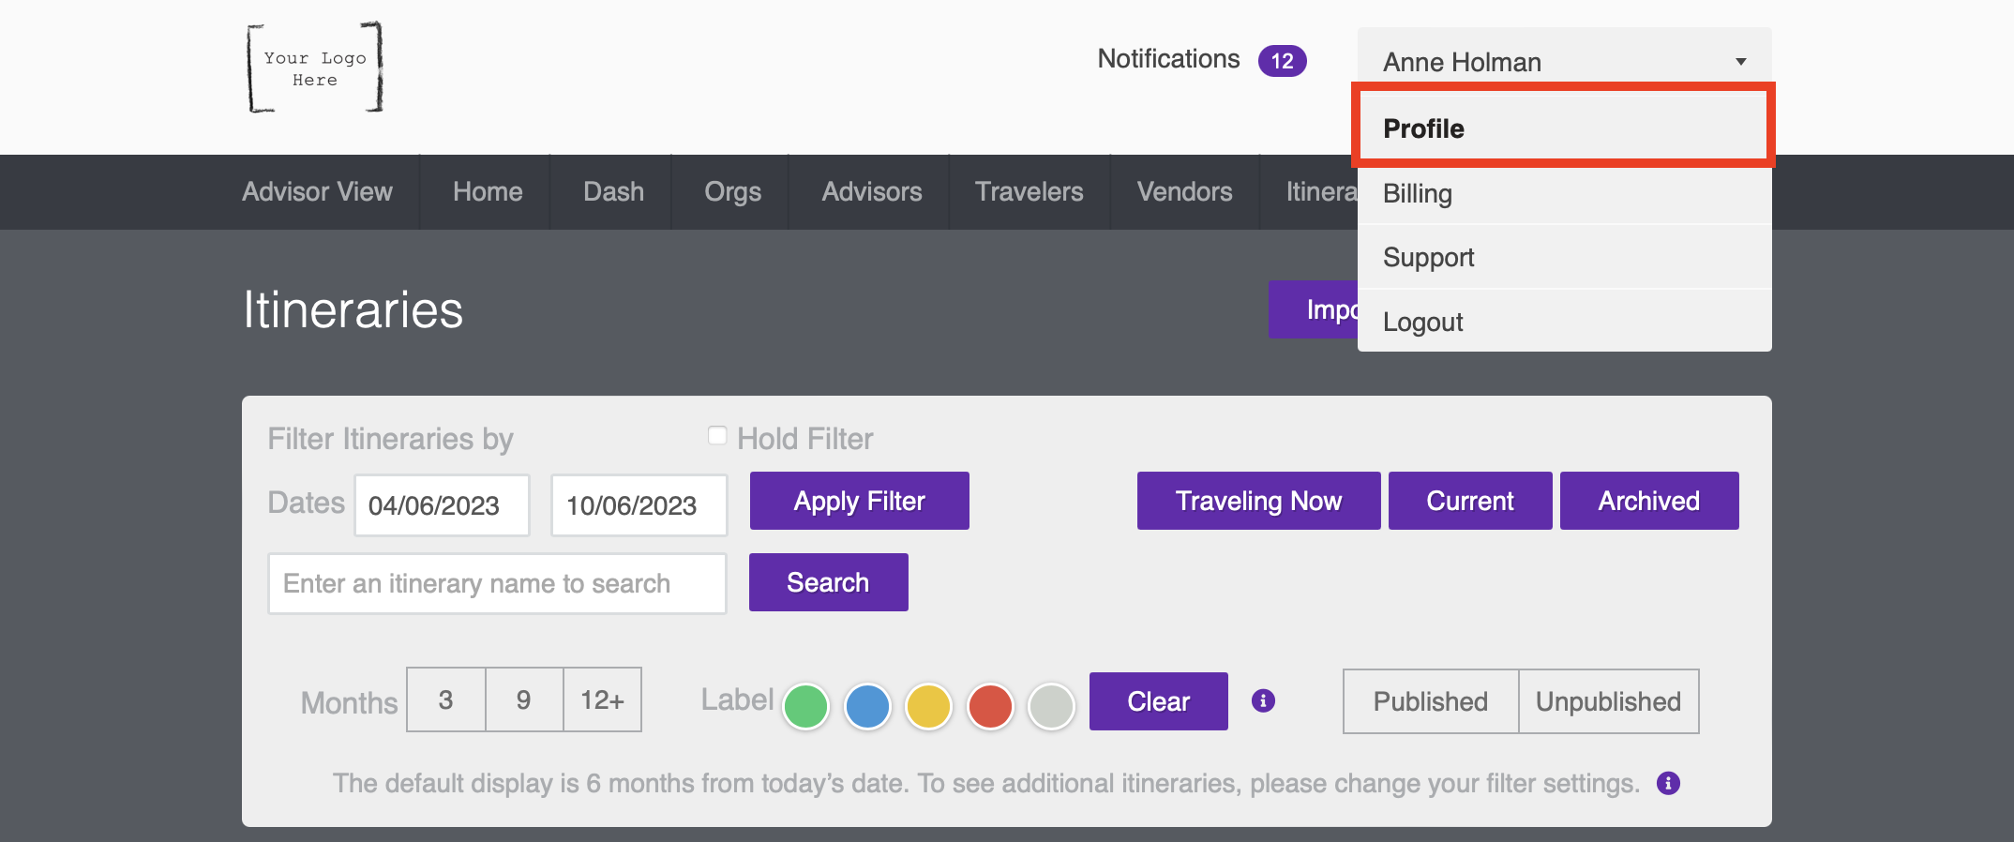Click info icon beside default display note
The image size is (2014, 842).
tap(1668, 783)
